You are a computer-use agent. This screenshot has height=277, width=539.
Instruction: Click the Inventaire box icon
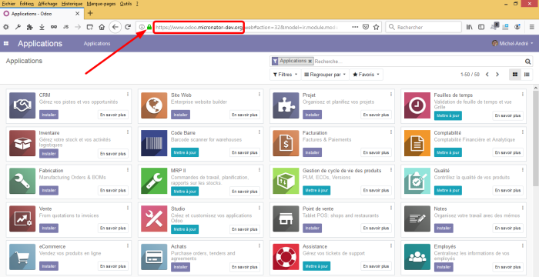click(22, 143)
